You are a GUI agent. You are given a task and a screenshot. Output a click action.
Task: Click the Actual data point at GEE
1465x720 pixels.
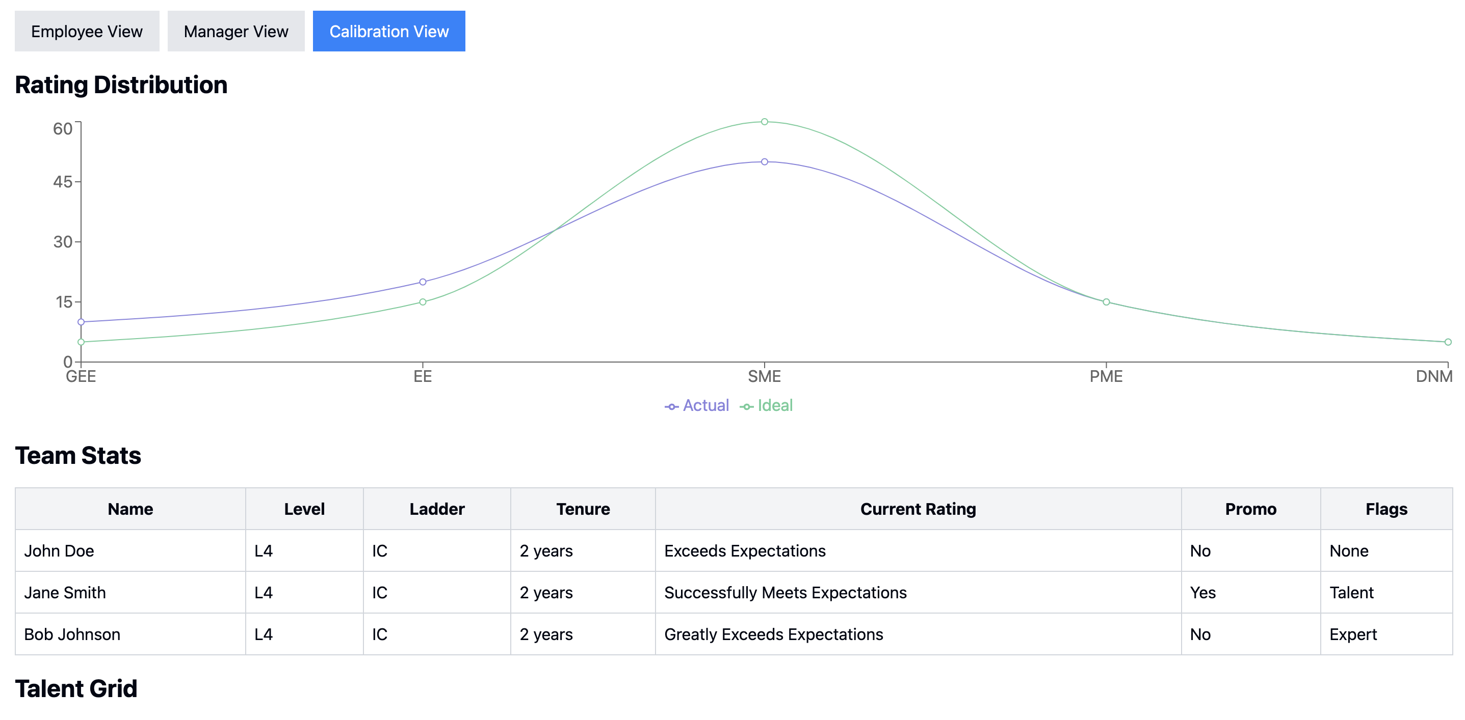tap(82, 322)
